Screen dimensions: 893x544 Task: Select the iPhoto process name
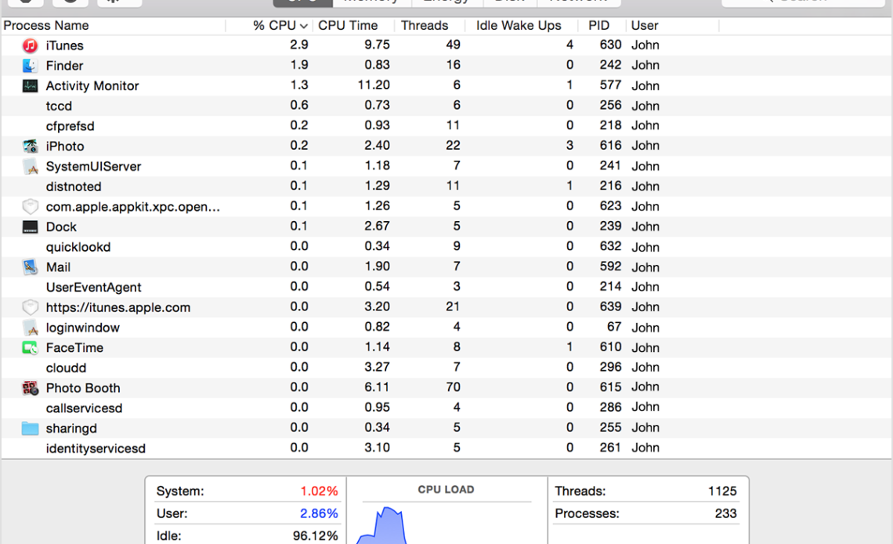tap(65, 147)
